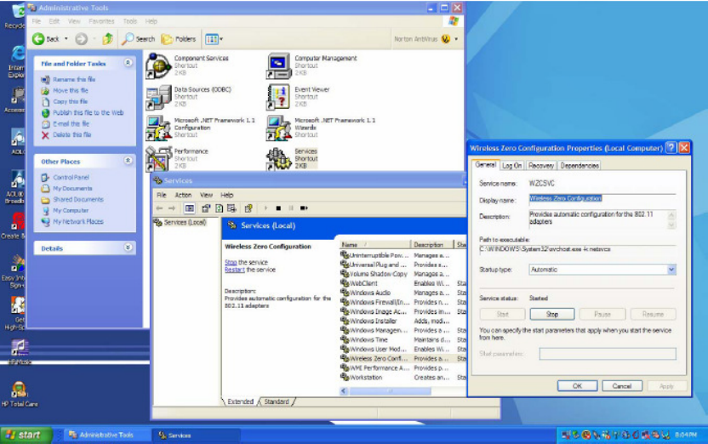Switch to Extended tab in Services
Screen dimensions: 708x444
point(240,401)
